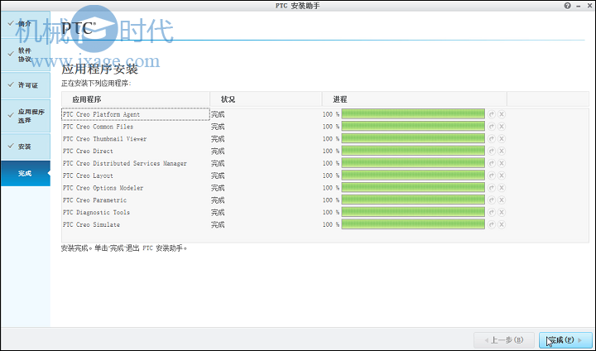This screenshot has height=351, width=596.
Task: Click the 状况 column header
Action: pyautogui.click(x=266, y=99)
